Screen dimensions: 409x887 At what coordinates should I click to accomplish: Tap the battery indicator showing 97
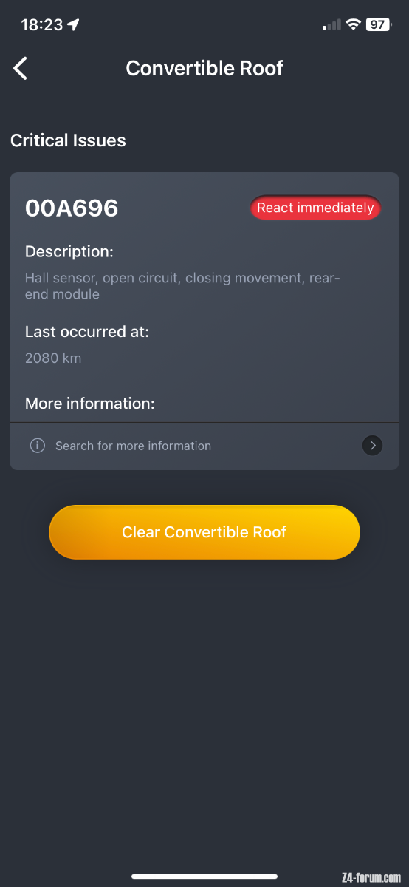(378, 24)
